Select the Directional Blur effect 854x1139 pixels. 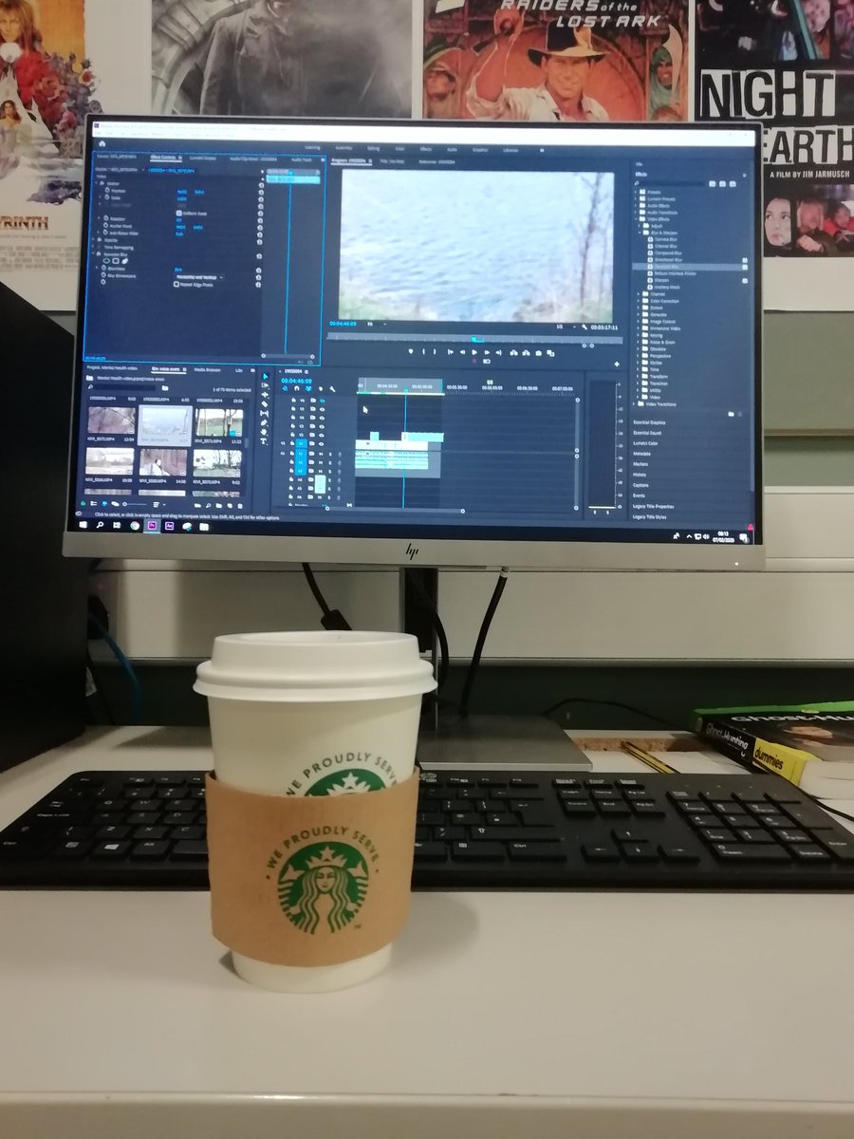click(668, 260)
